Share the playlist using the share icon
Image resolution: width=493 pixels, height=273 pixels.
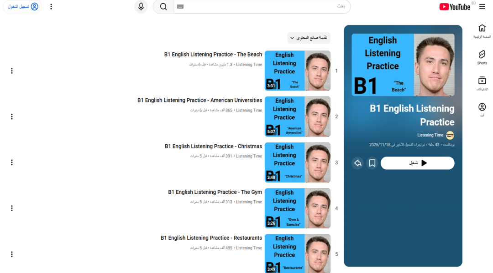[358, 163]
